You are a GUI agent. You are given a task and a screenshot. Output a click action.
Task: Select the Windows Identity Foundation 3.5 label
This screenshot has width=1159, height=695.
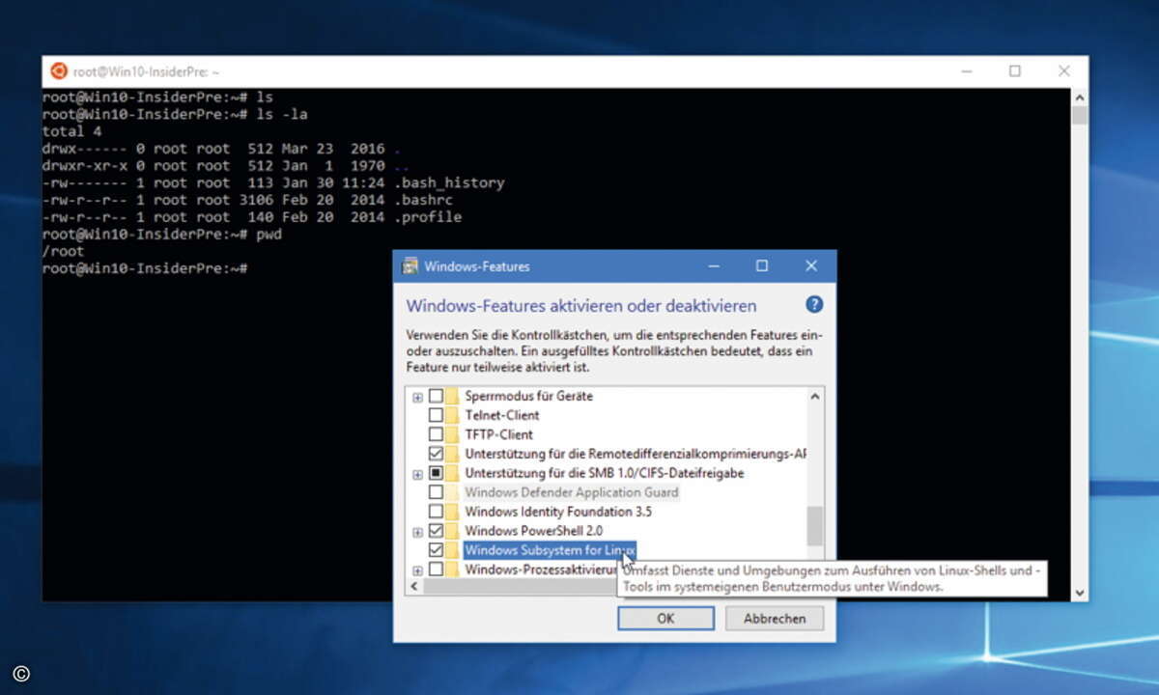click(x=557, y=512)
